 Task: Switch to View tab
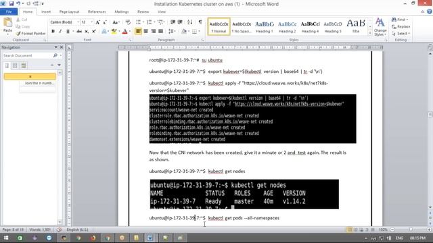[x=162, y=12]
